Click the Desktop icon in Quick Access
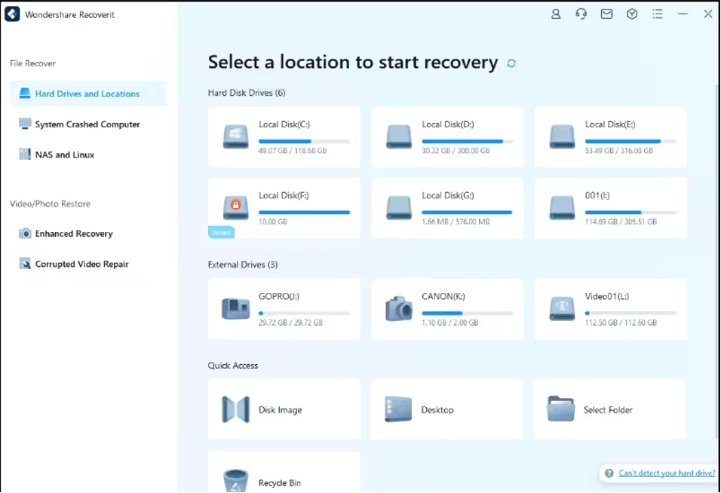The height and width of the screenshot is (493, 721). click(x=398, y=409)
